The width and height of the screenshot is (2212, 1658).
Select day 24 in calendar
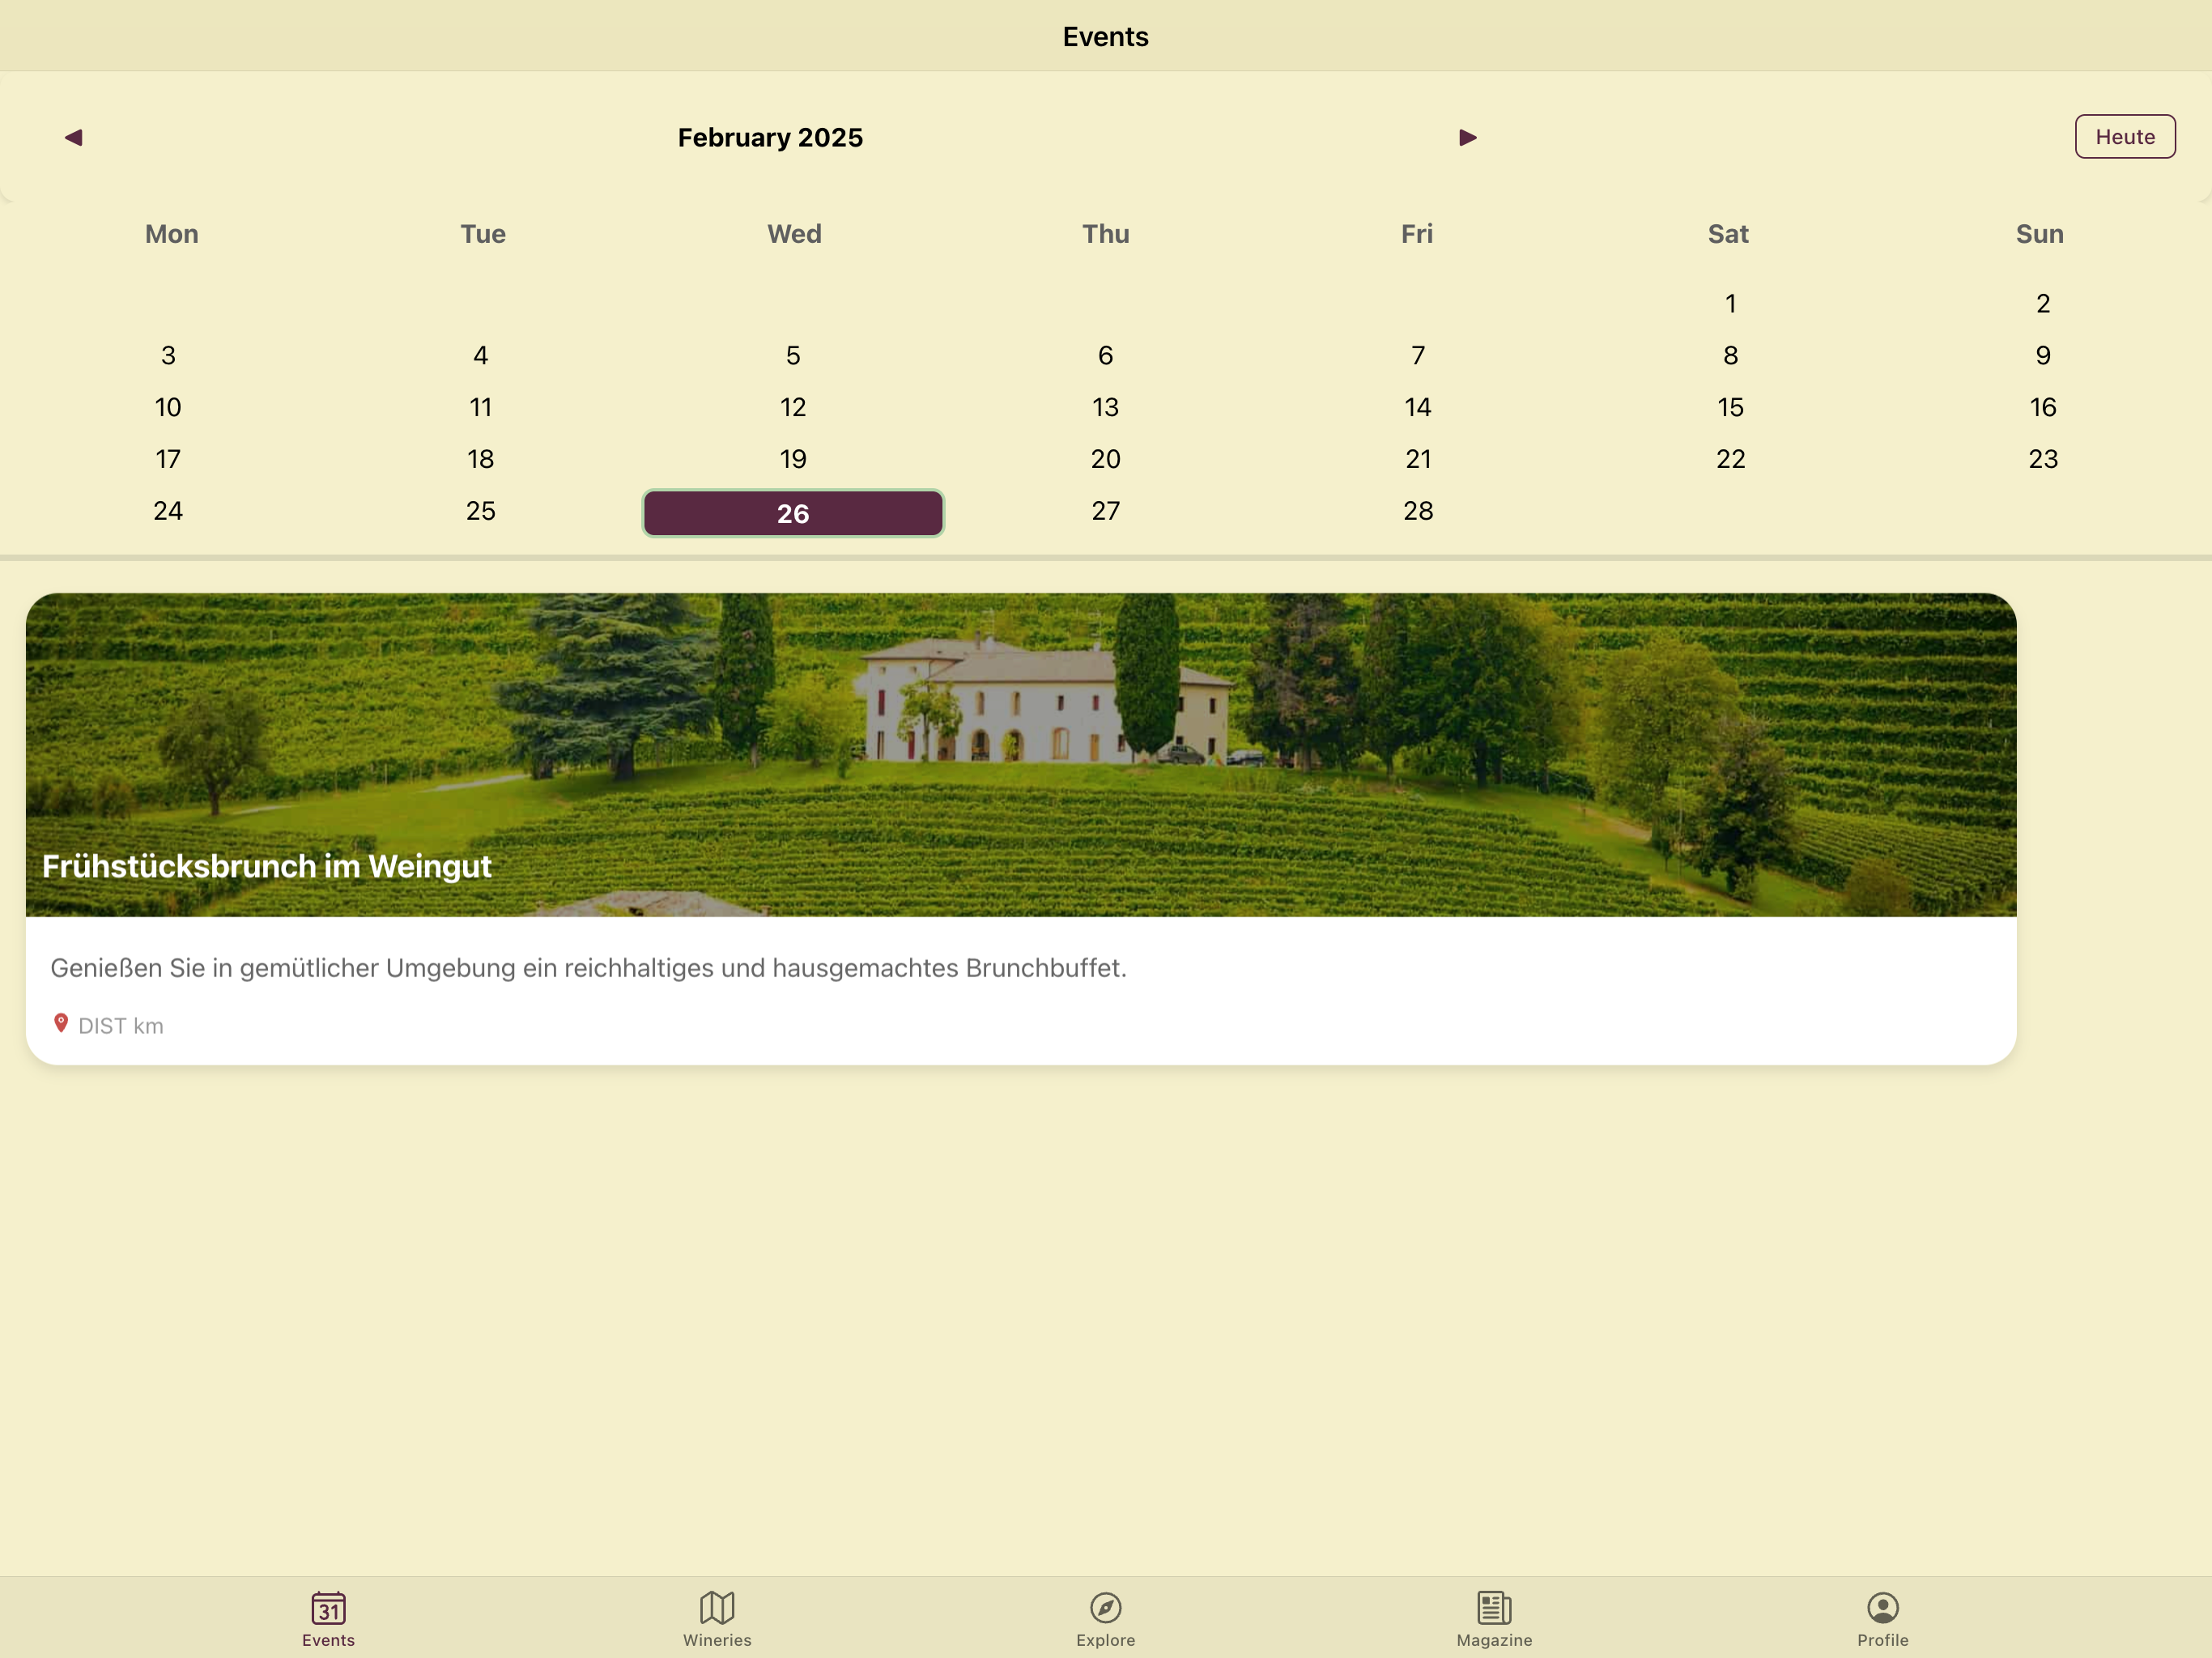tap(168, 511)
